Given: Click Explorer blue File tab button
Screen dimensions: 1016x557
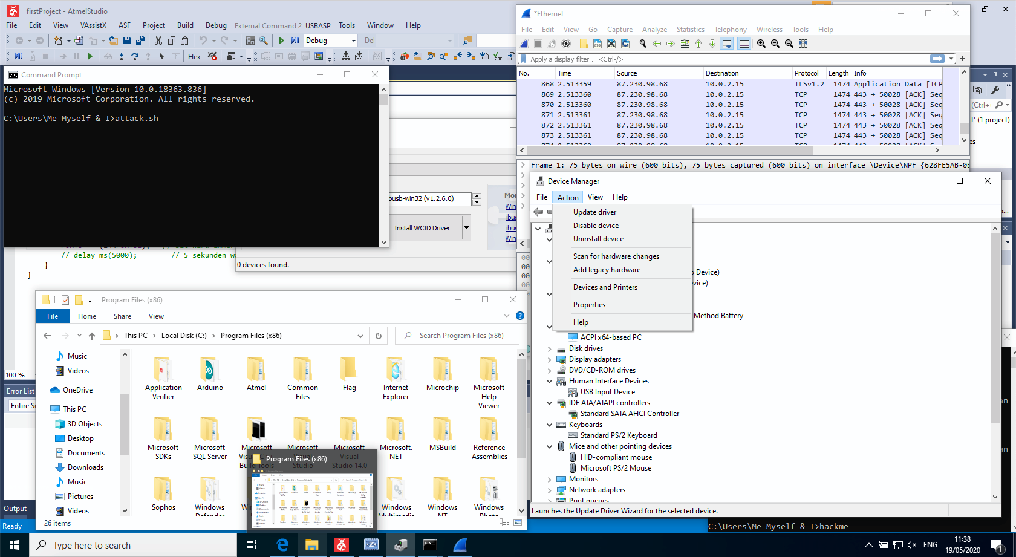Looking at the screenshot, I should (53, 316).
